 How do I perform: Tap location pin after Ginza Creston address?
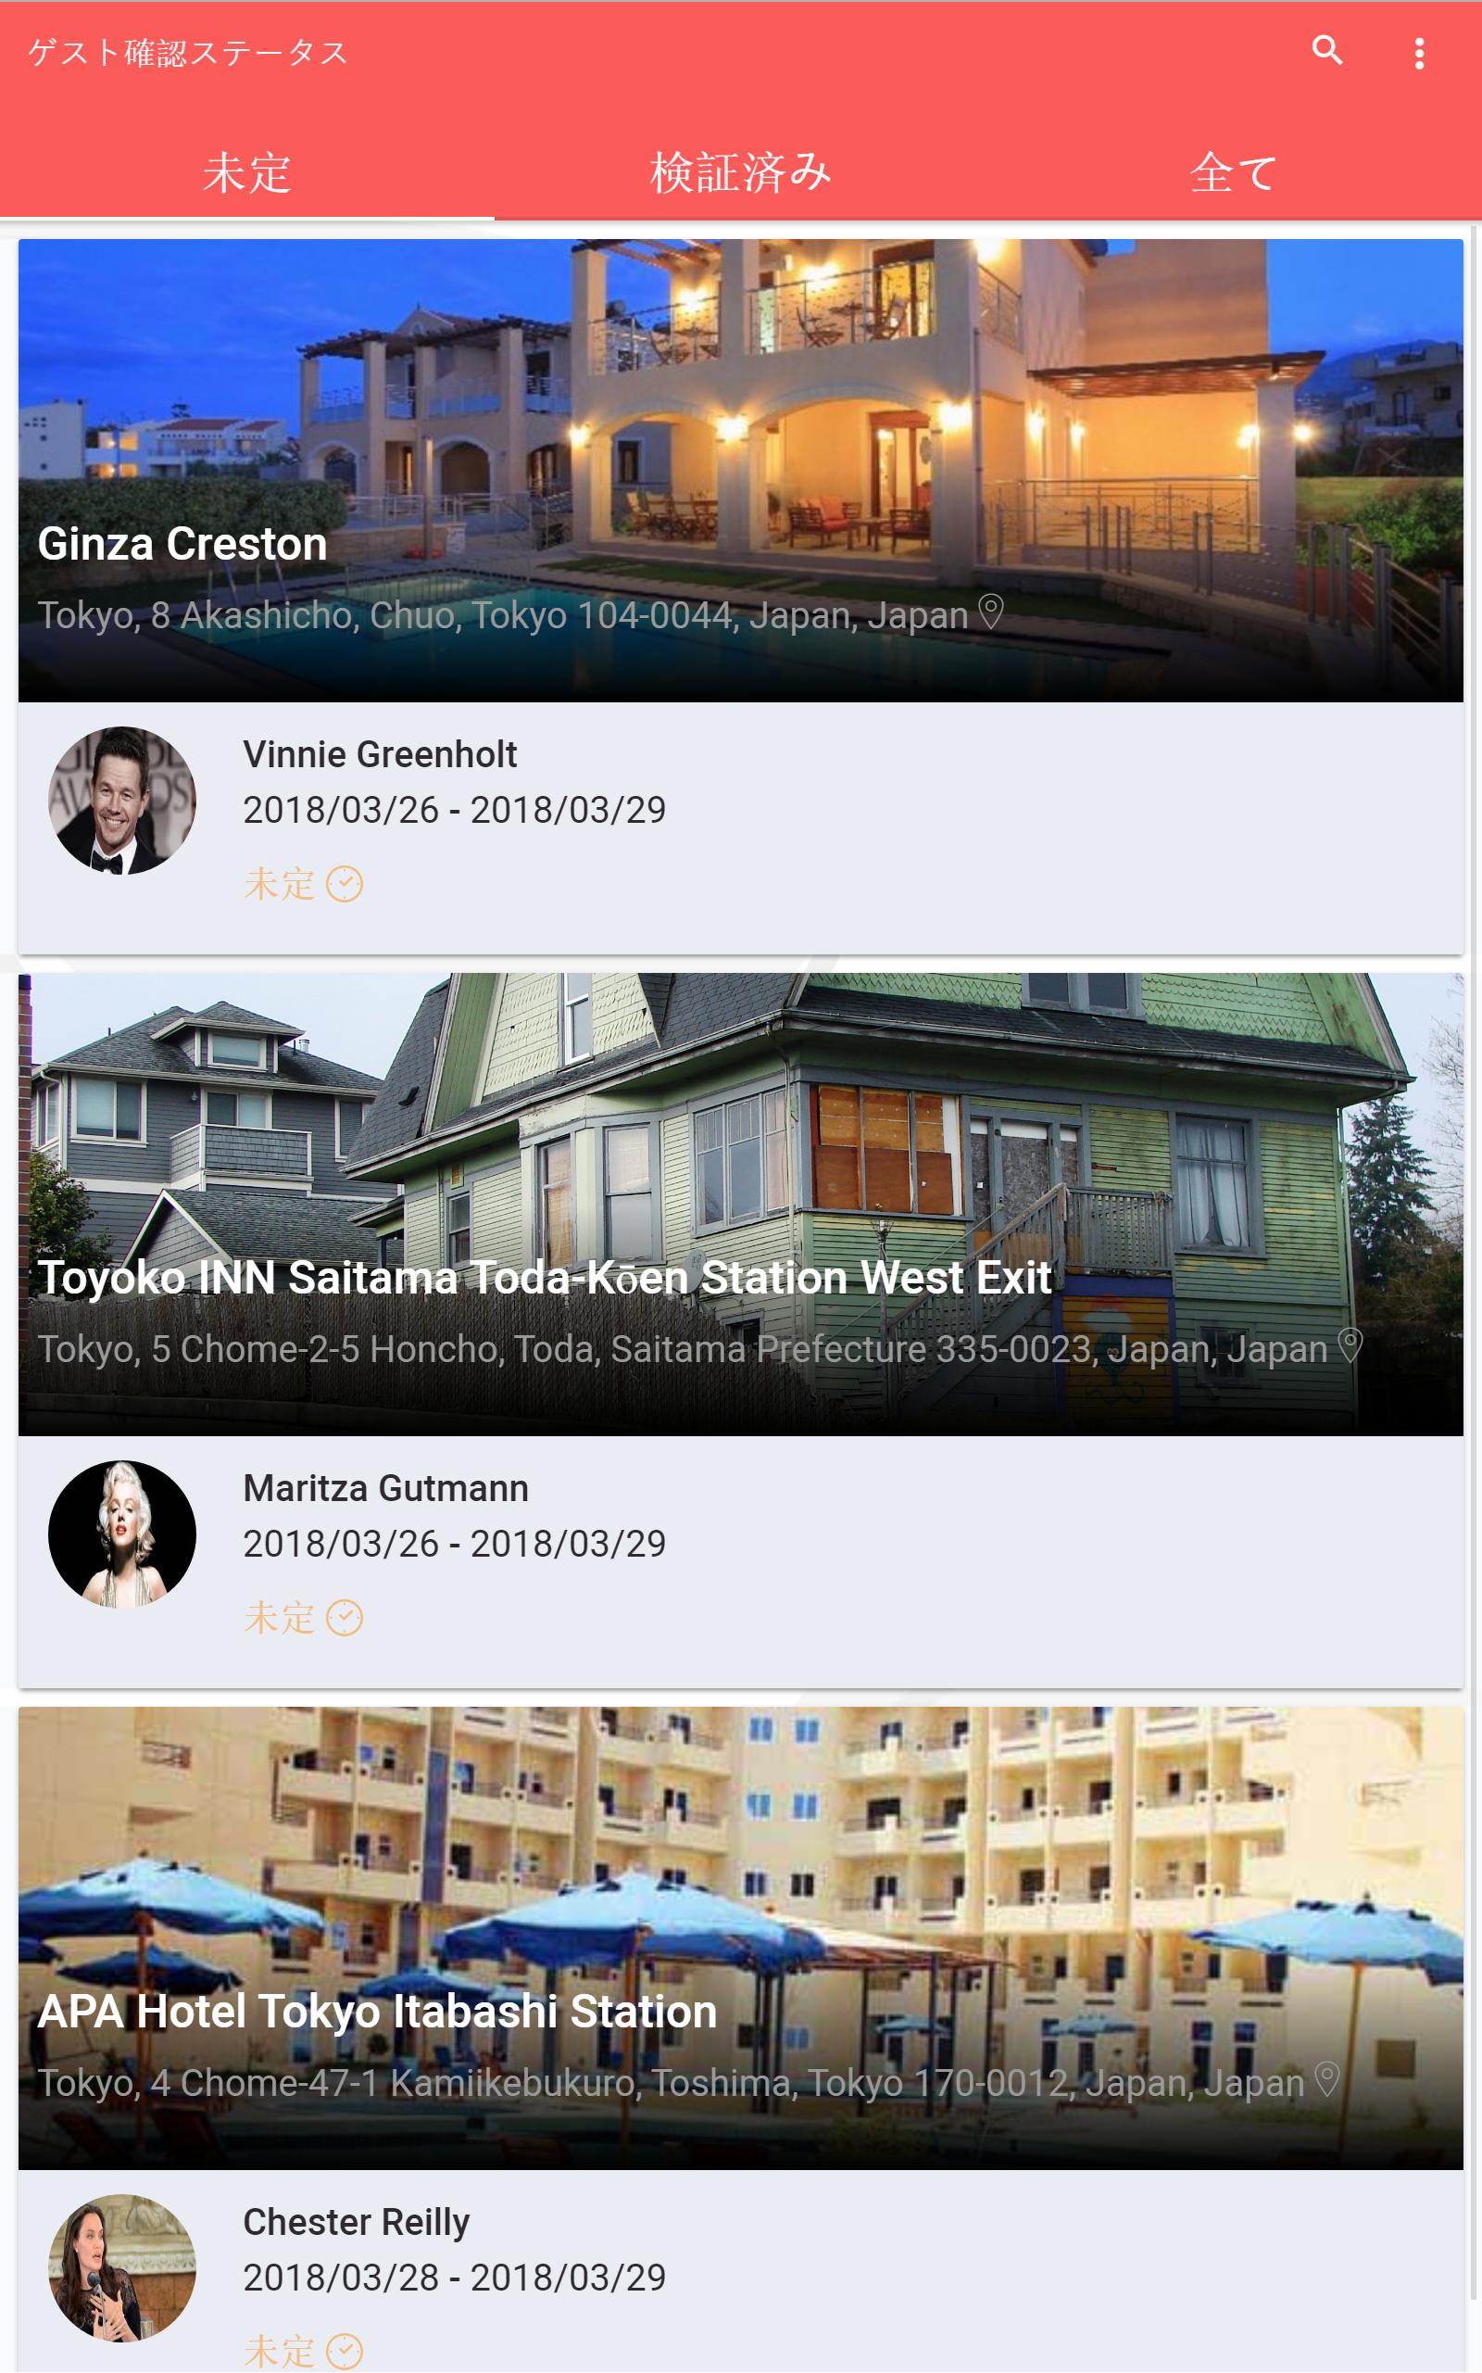tap(991, 612)
